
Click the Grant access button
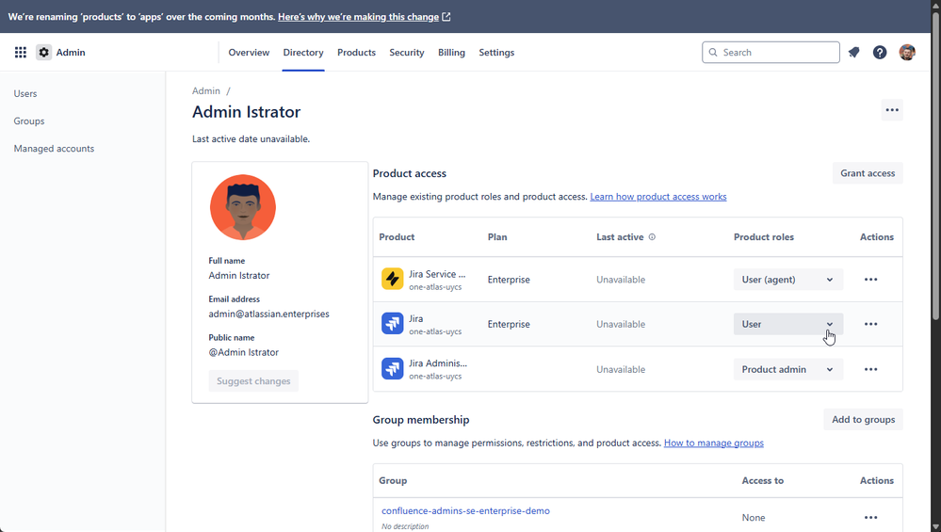point(868,173)
